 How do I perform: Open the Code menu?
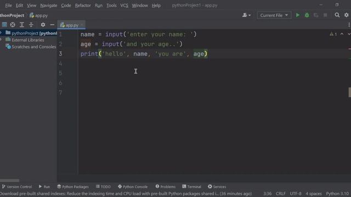[66, 5]
